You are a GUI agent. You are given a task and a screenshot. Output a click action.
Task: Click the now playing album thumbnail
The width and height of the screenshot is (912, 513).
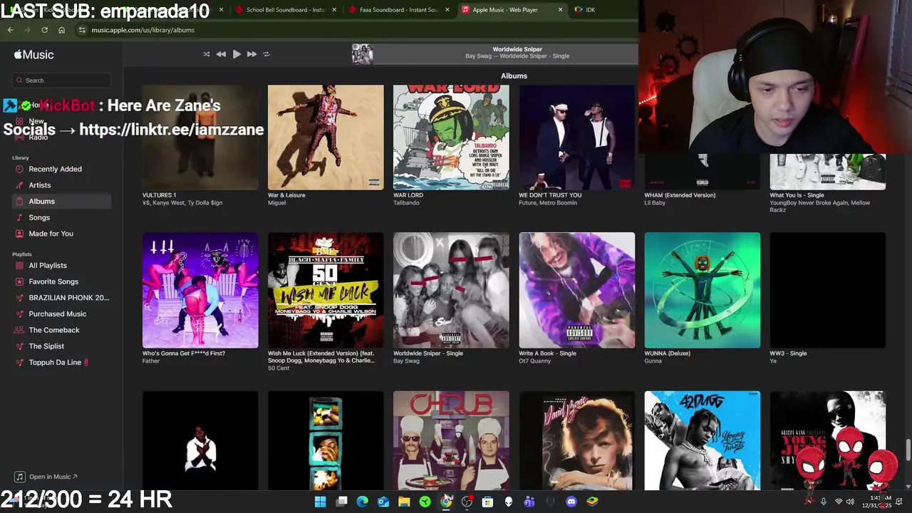click(362, 54)
